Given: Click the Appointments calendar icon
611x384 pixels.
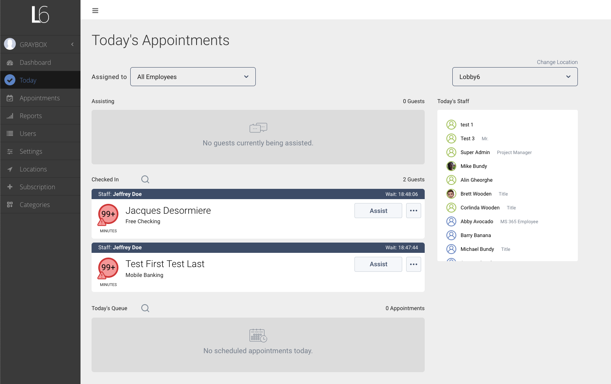Looking at the screenshot, I should pos(10,98).
